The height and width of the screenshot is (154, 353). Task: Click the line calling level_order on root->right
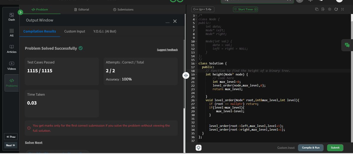(x=247, y=130)
